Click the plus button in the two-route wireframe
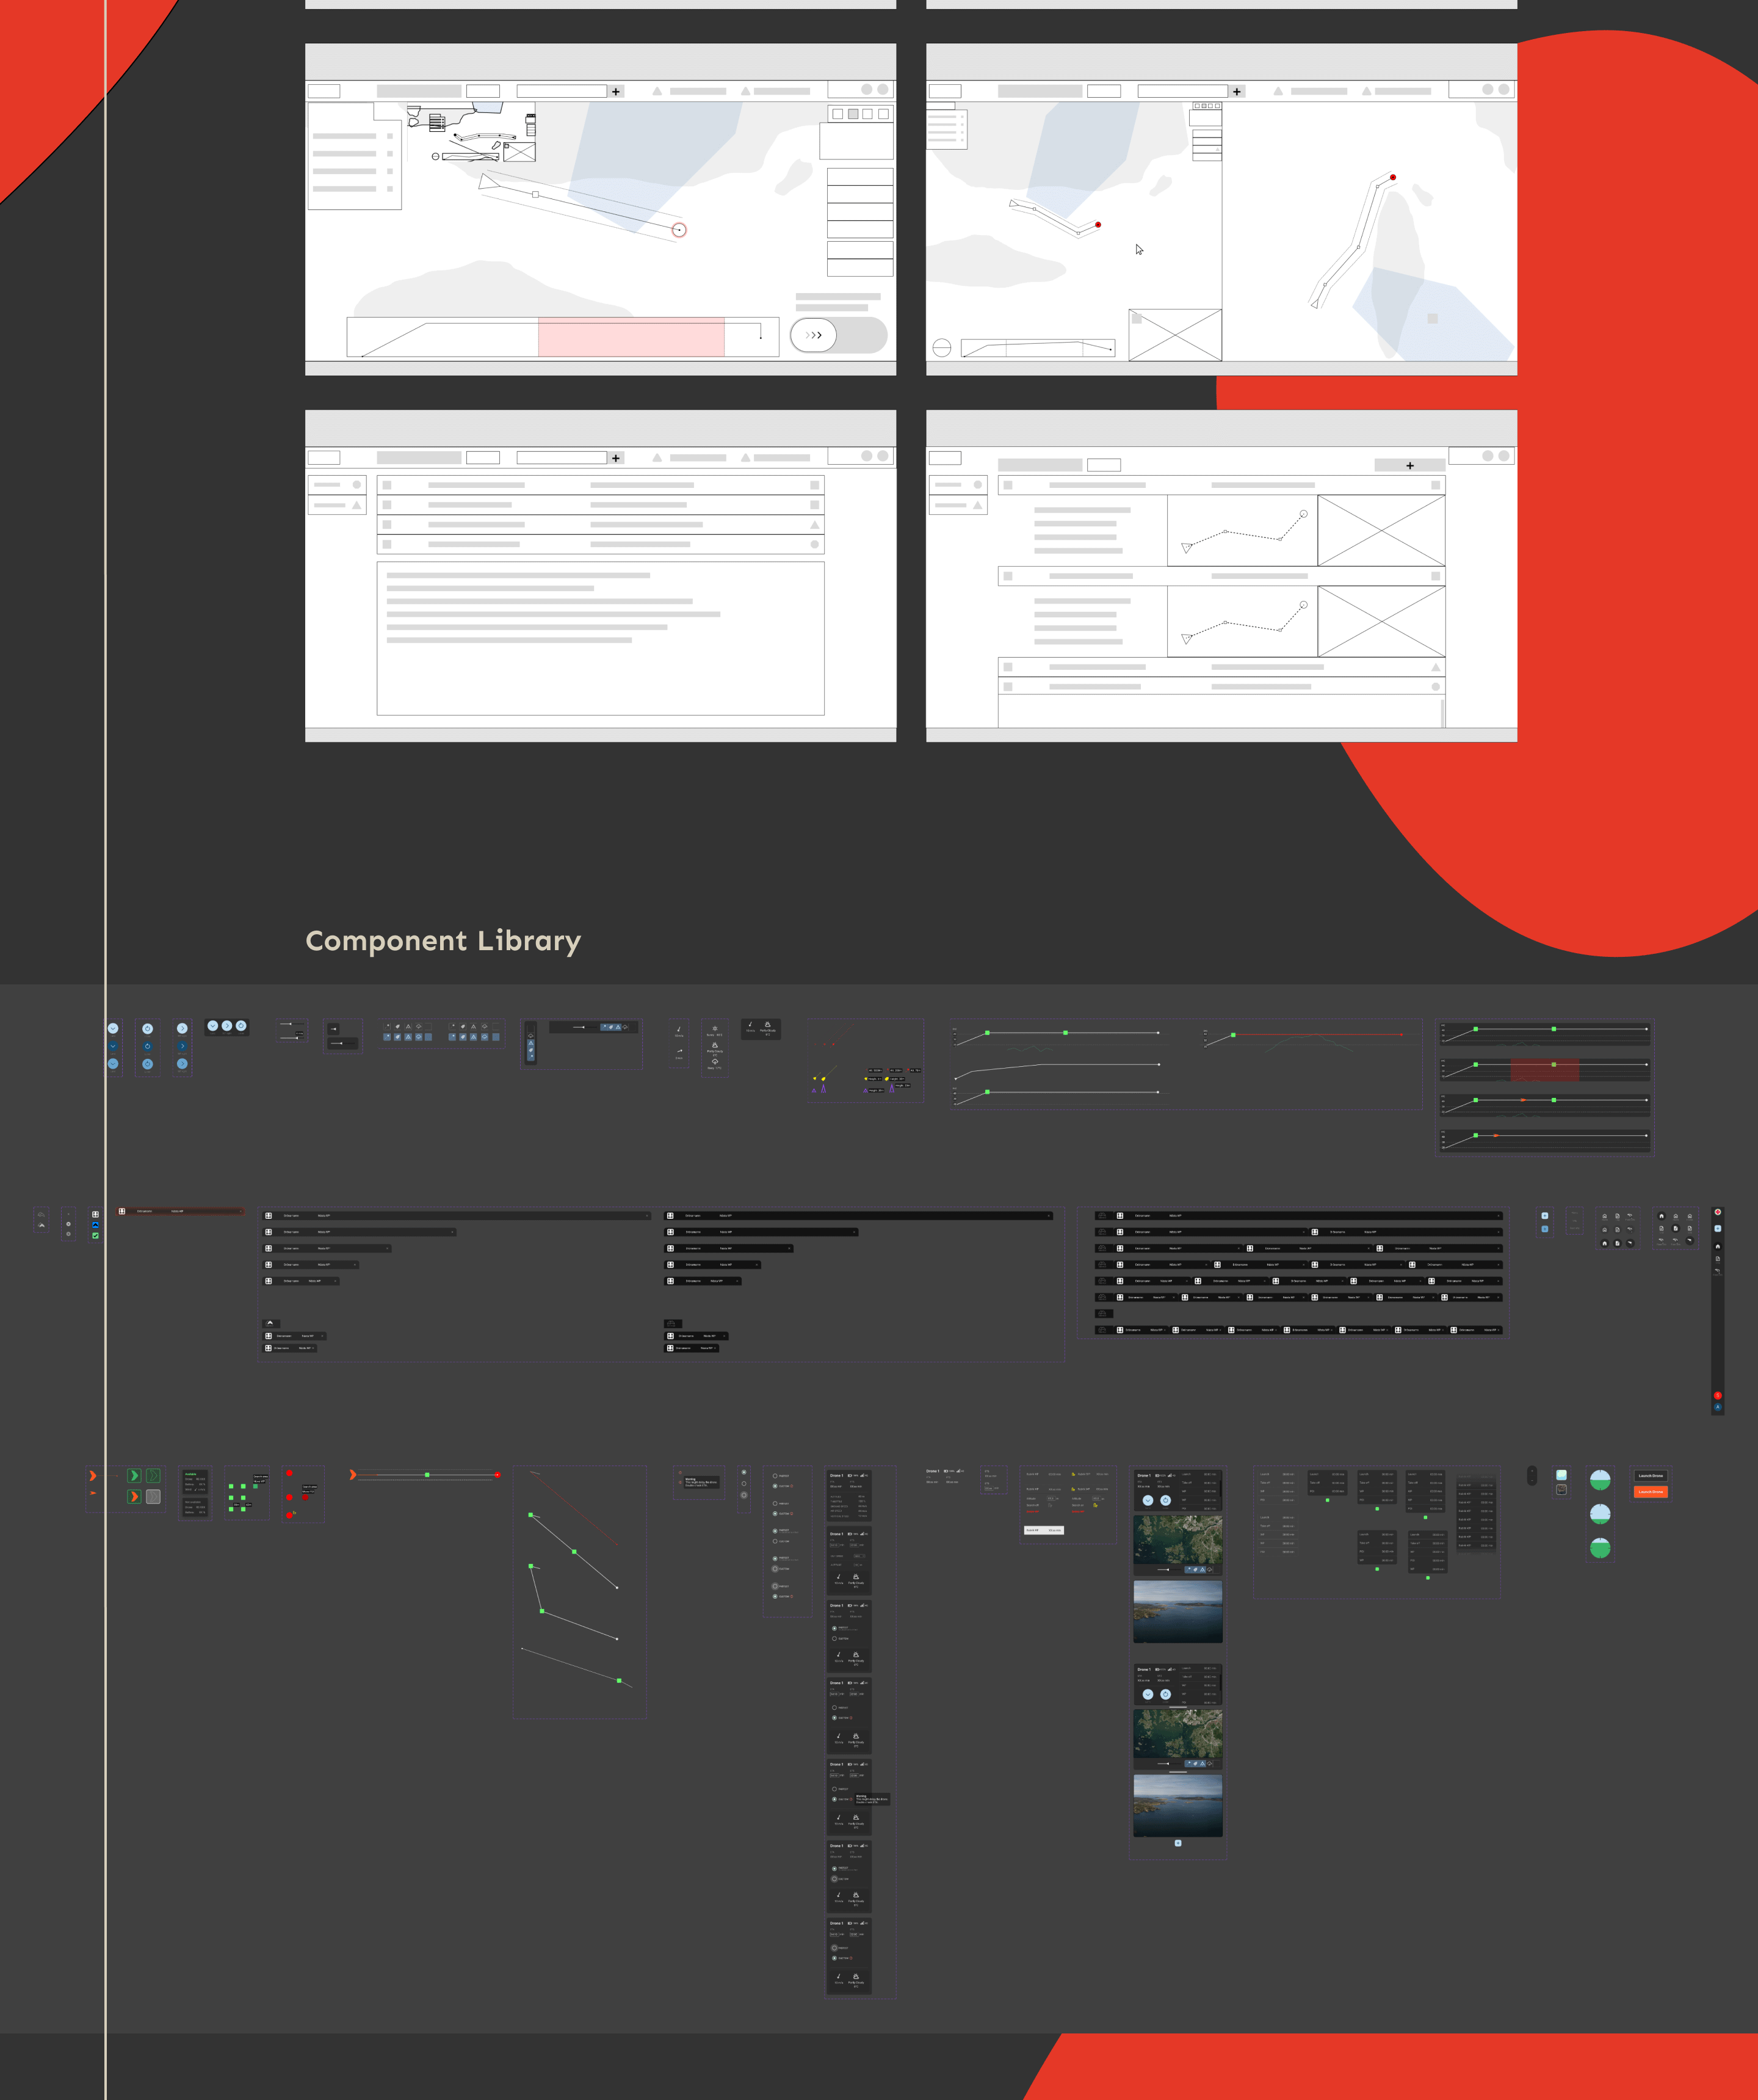 [x=1410, y=465]
